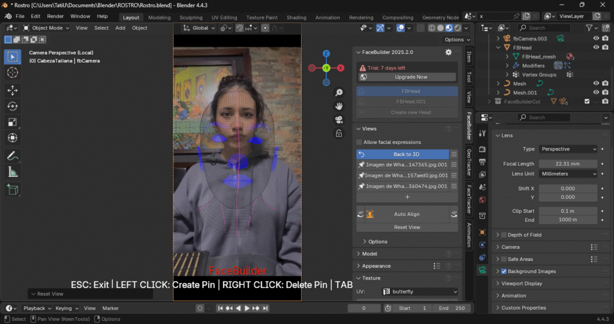Switch to the Sculpting workspace tab

[191, 17]
